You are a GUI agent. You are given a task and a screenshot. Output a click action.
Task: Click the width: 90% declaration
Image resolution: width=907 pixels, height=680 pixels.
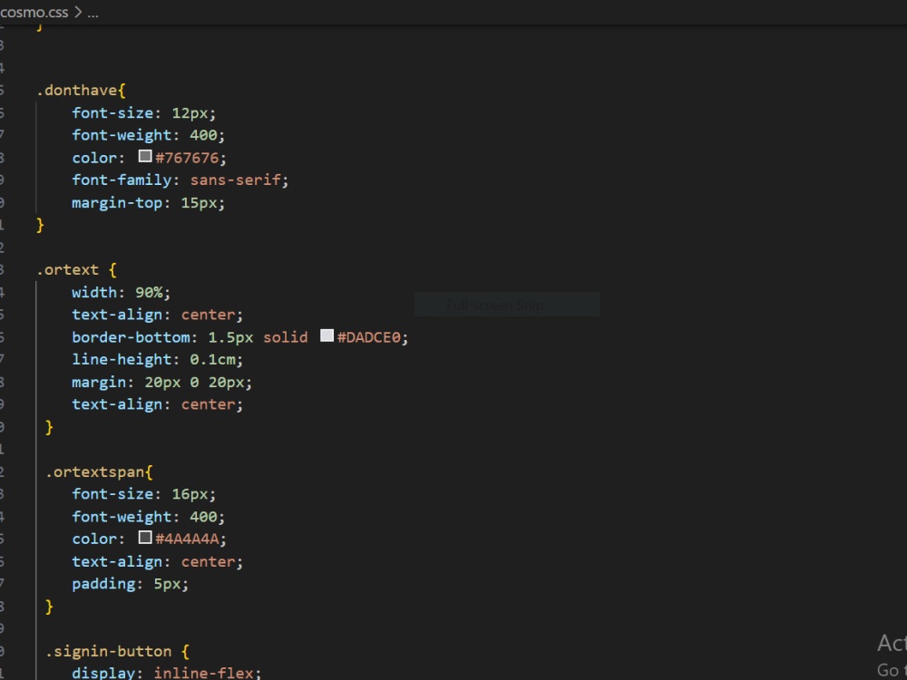tap(121, 292)
